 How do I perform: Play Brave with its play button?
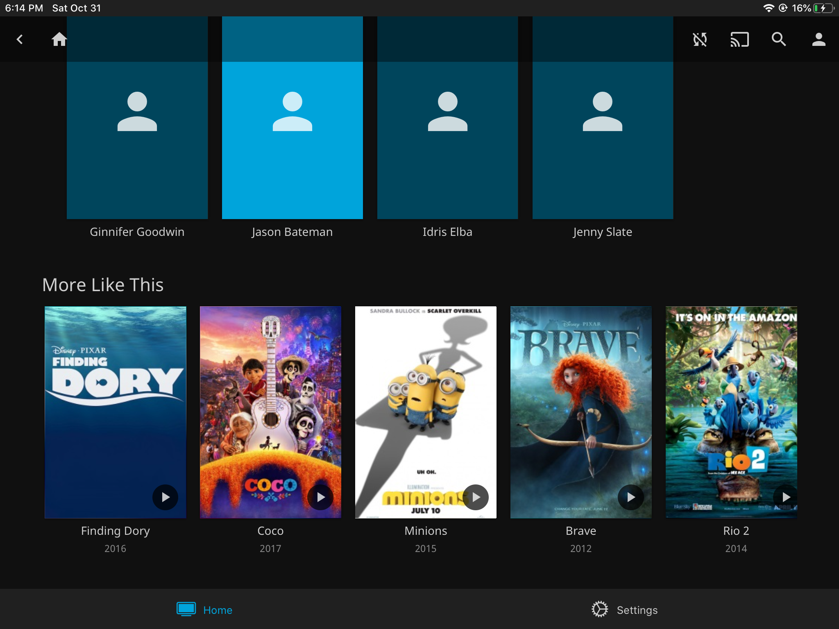click(x=631, y=497)
